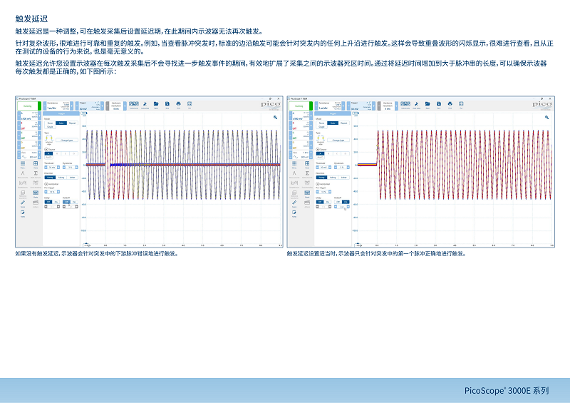The height and width of the screenshot is (403, 570).
Task: Select Repeat trigger mode in right PicoScope window
Action: click(343, 123)
